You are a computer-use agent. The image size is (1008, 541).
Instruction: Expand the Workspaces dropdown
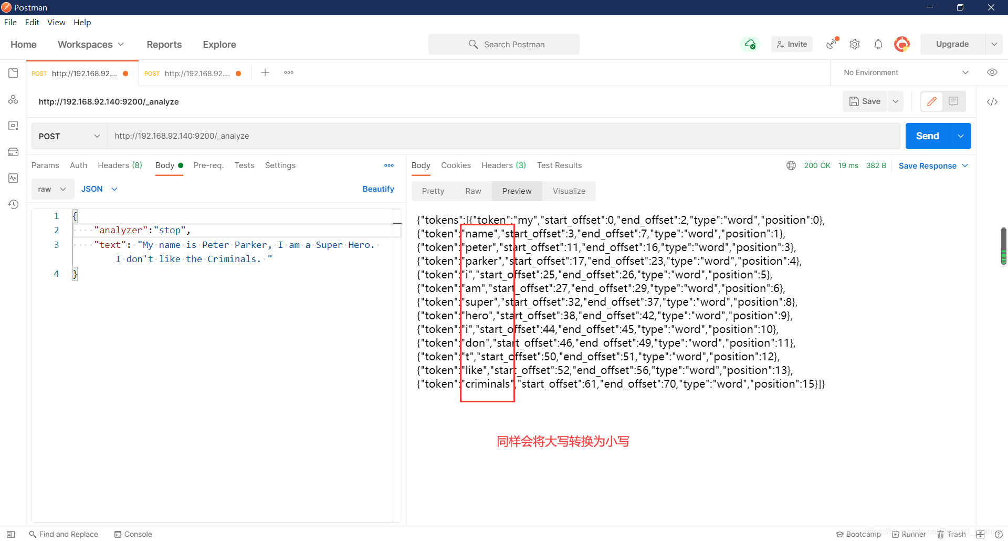point(91,45)
